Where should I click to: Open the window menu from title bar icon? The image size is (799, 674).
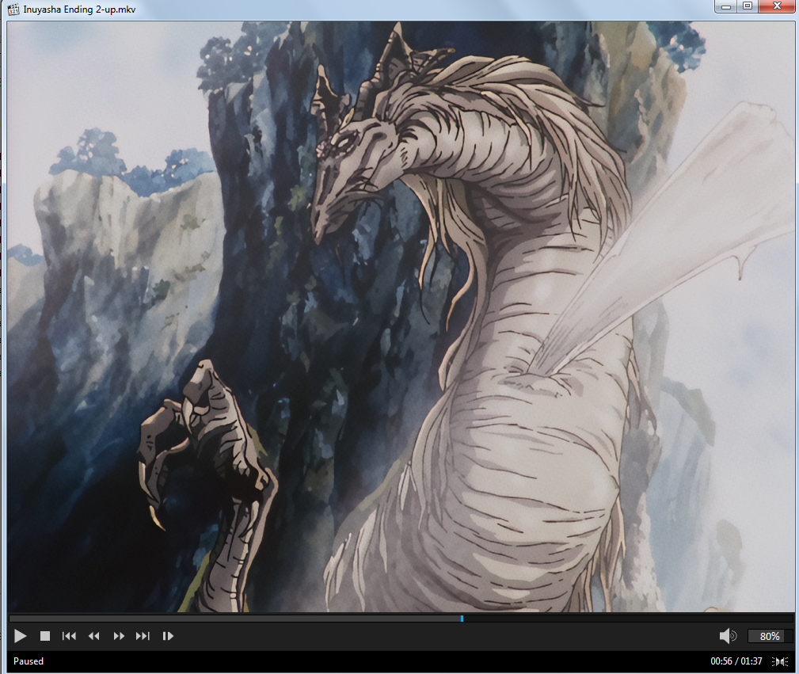pyautogui.click(x=13, y=7)
